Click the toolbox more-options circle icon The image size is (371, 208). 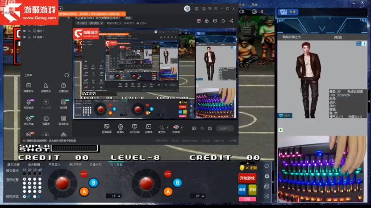tap(67, 75)
